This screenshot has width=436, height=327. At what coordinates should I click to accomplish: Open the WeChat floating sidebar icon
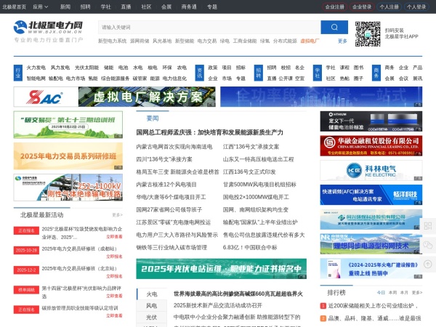(x=428, y=245)
